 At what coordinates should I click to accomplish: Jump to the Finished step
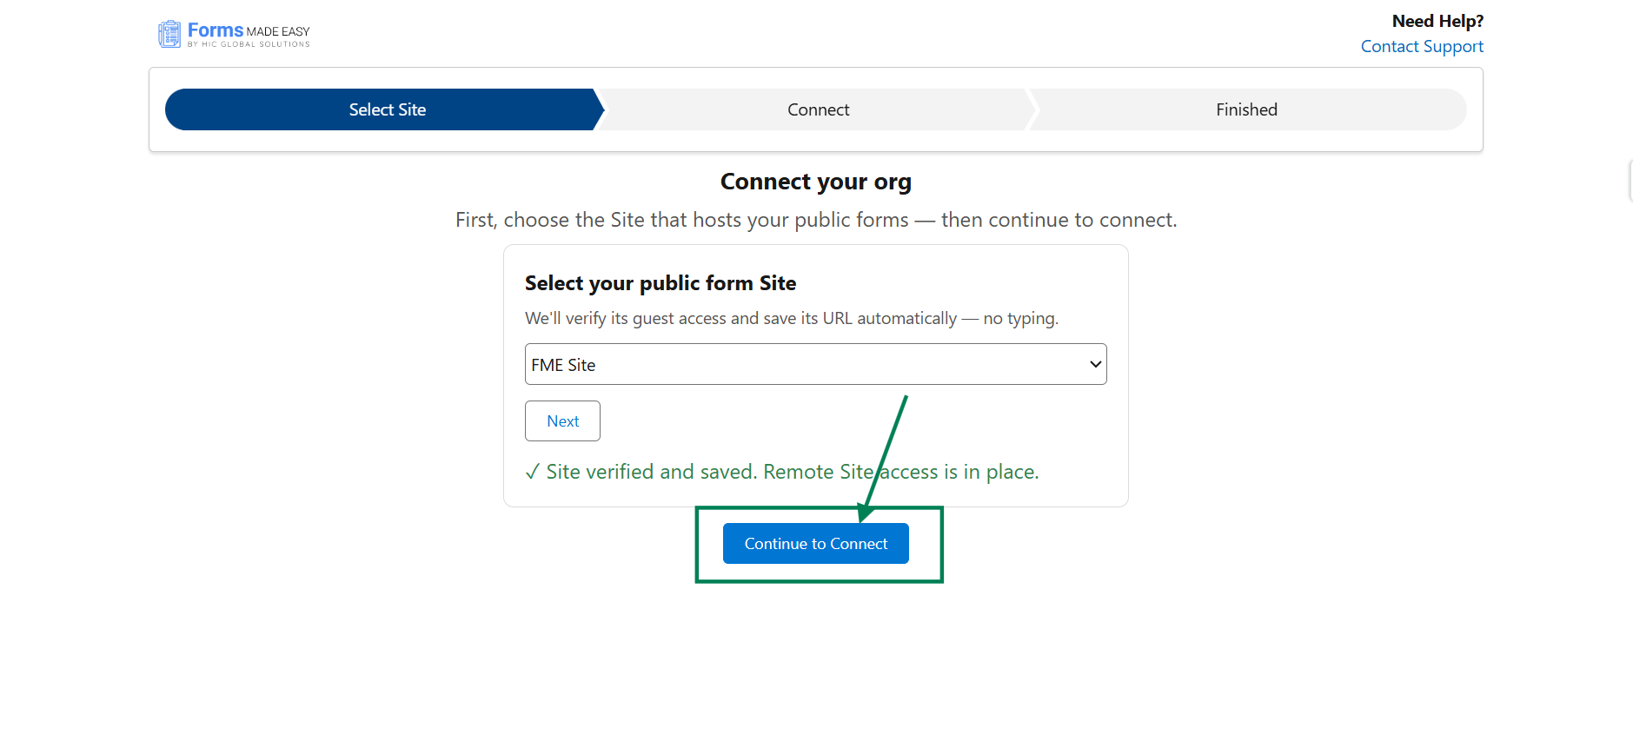1246,109
